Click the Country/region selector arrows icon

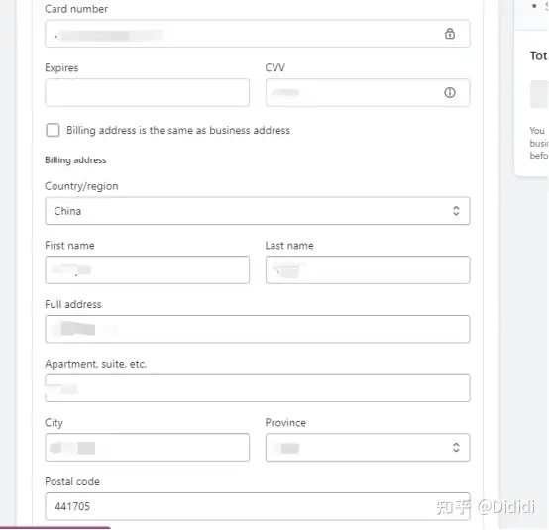[x=456, y=211]
